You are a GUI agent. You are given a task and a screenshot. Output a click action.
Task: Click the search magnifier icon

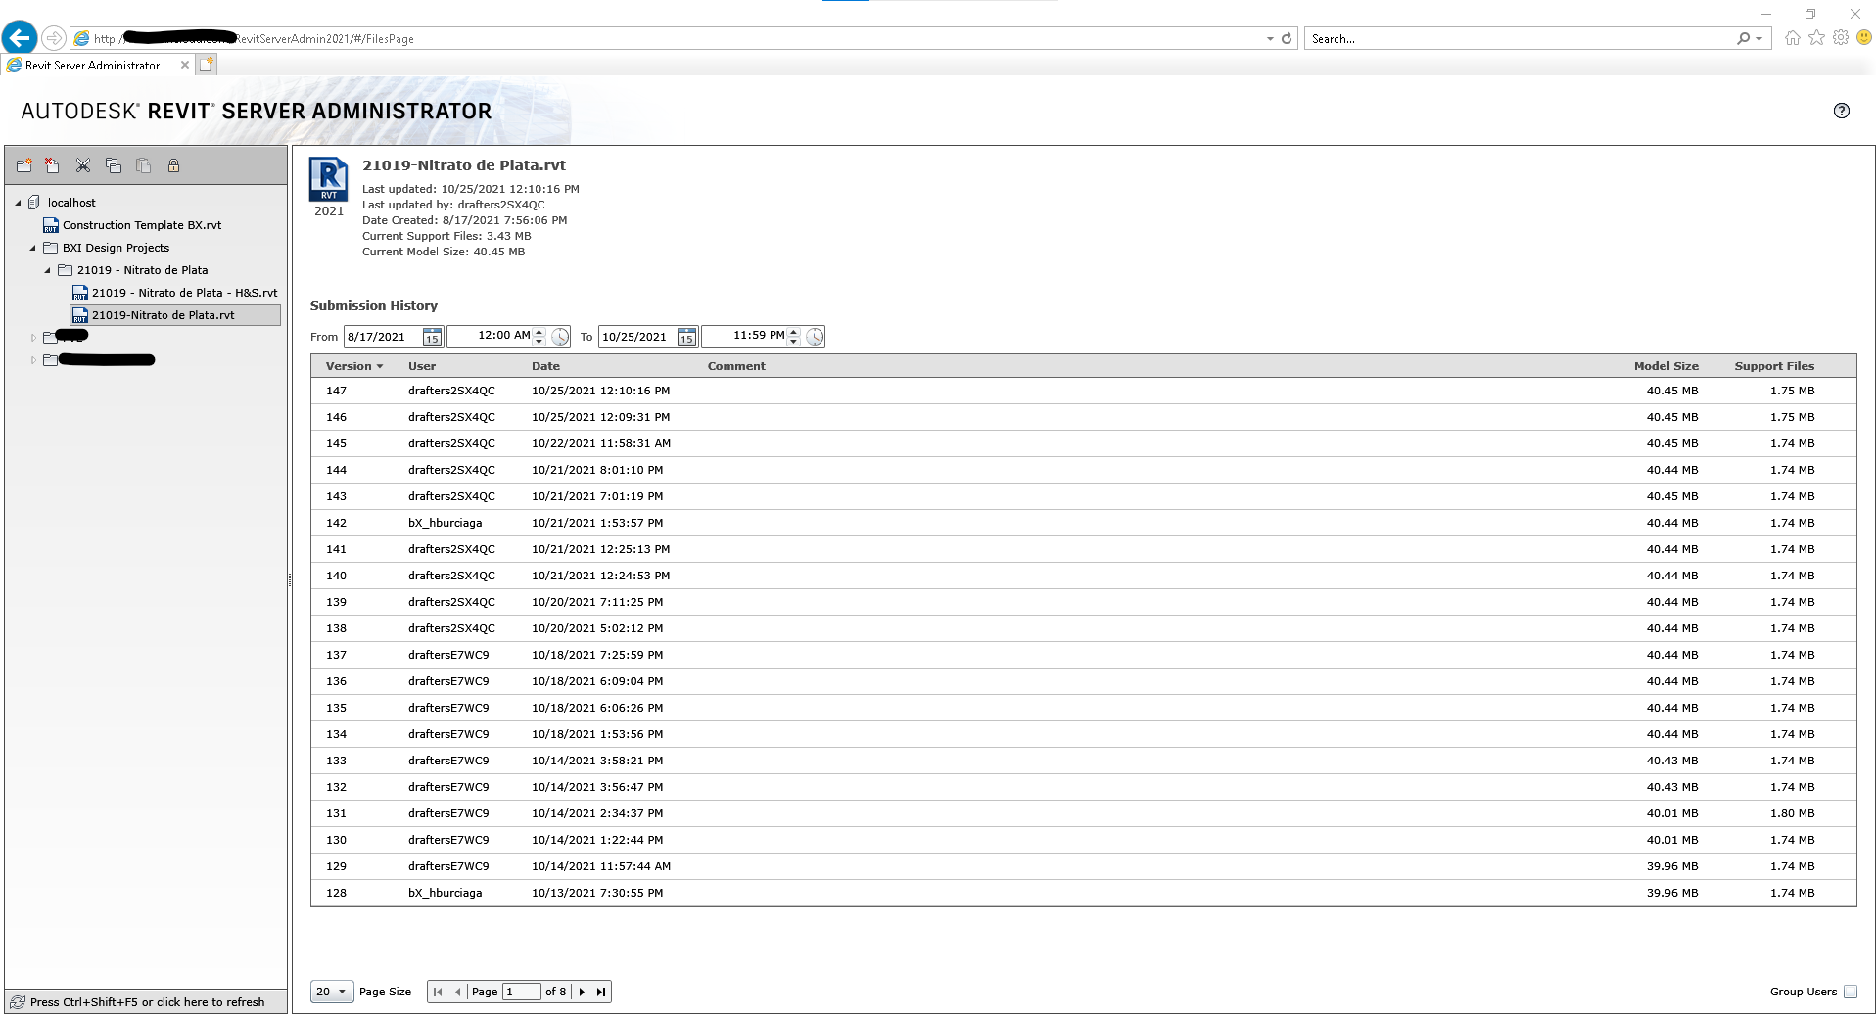point(1743,39)
